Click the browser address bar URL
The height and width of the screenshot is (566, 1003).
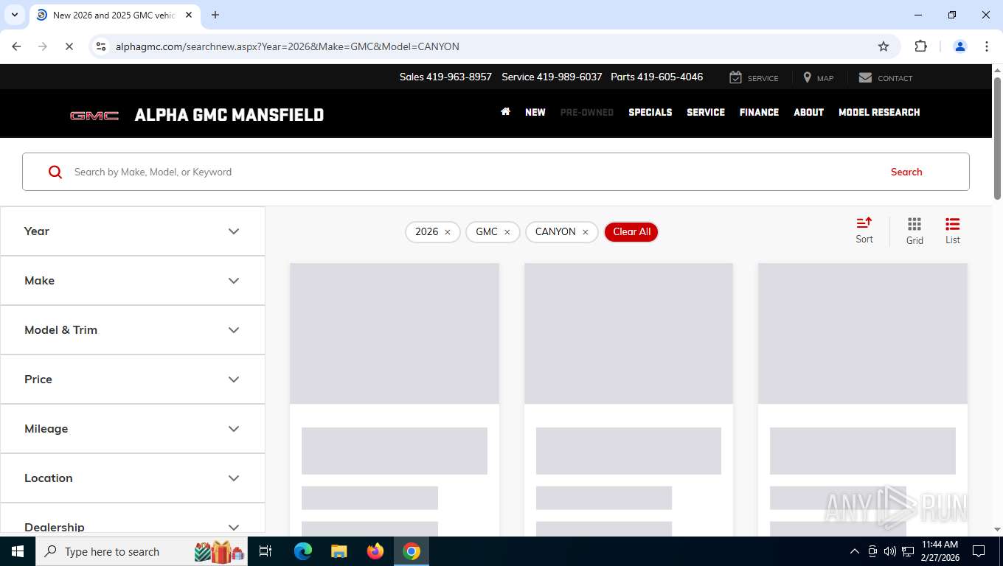click(288, 46)
